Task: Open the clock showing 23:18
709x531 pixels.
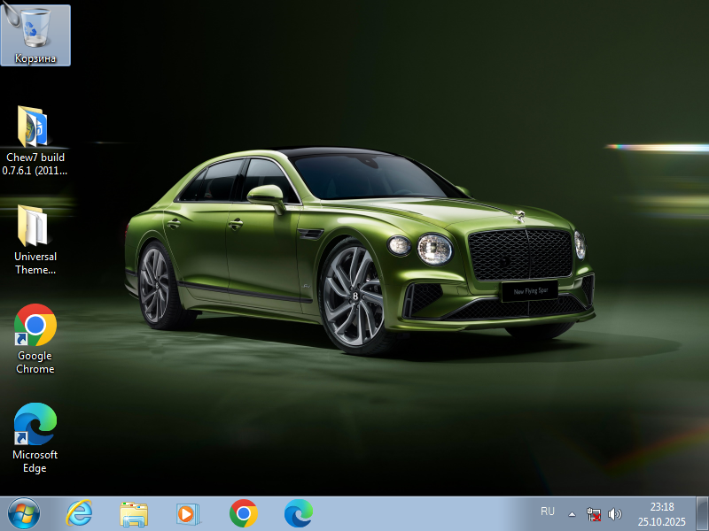Action: (x=661, y=507)
